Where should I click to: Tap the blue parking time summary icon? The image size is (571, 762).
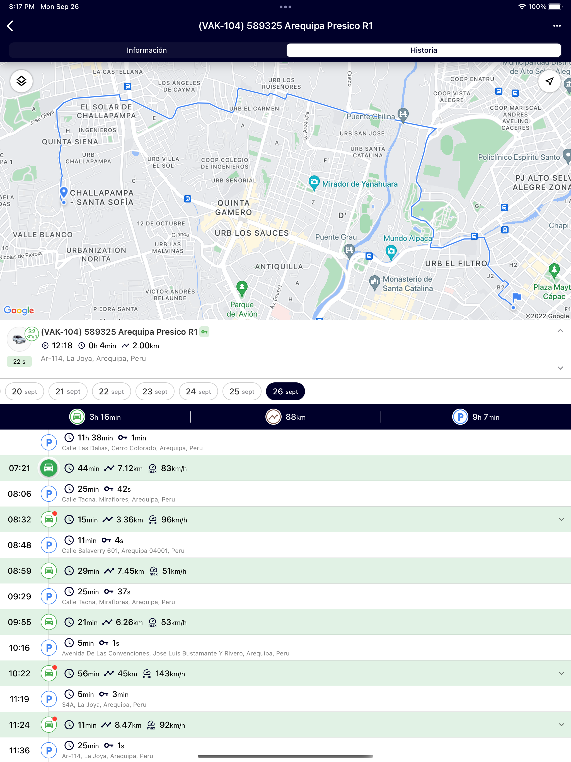click(460, 417)
